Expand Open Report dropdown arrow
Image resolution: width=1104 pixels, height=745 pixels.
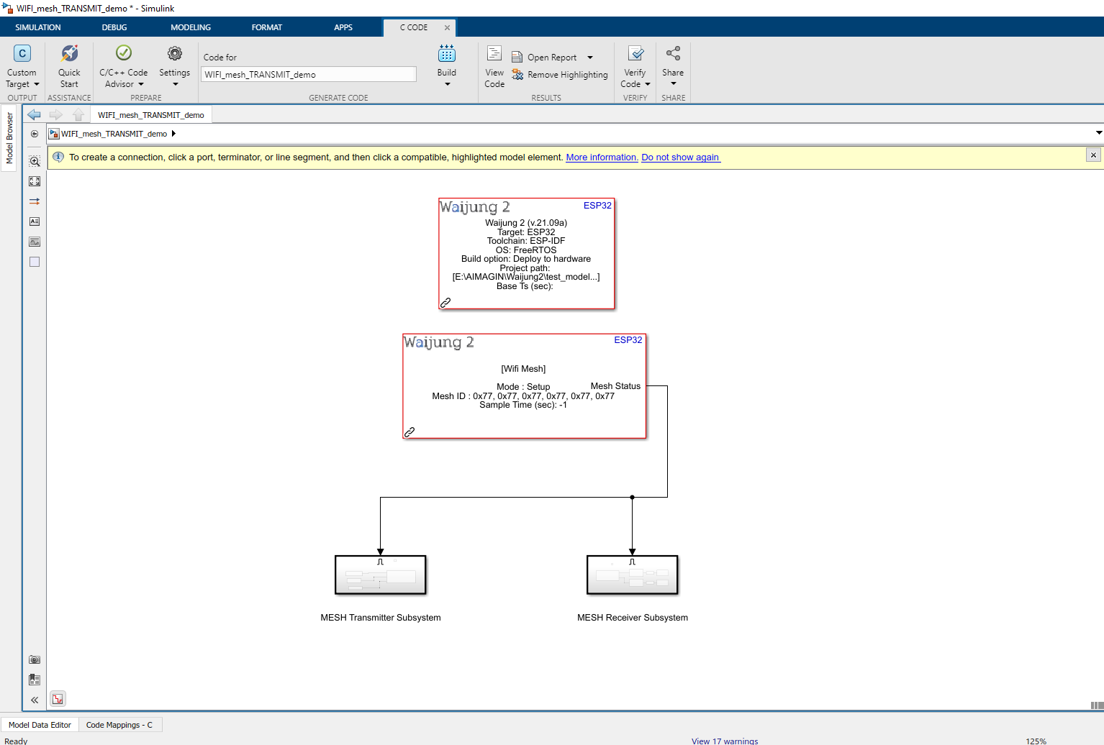coord(590,58)
